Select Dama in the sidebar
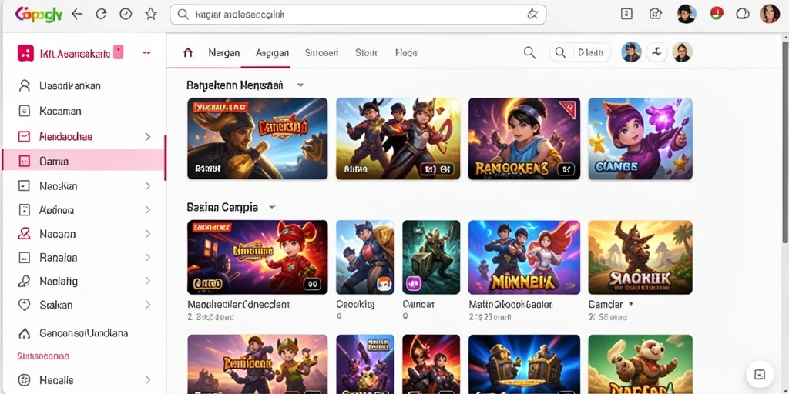789x394 pixels. 83,162
